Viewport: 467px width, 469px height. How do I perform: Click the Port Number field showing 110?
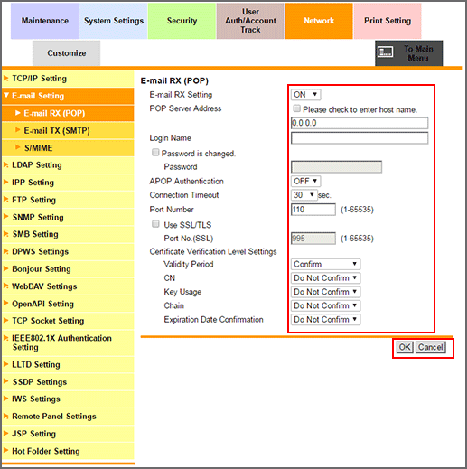pyautogui.click(x=313, y=210)
